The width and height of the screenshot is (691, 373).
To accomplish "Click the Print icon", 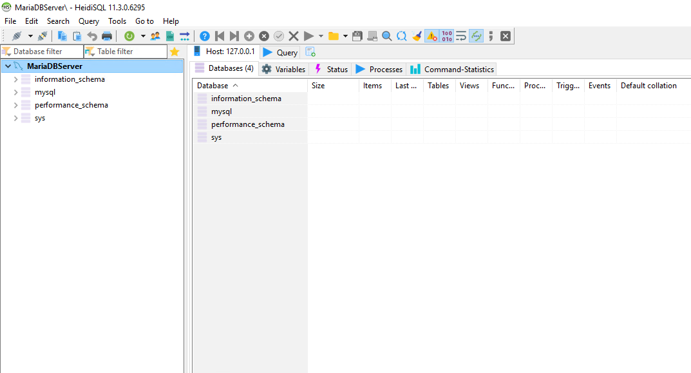I will [x=107, y=36].
